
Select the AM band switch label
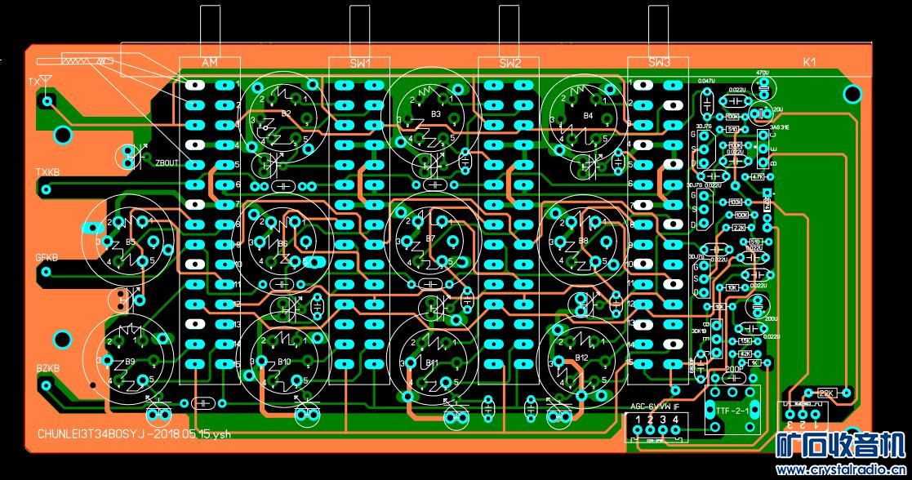[x=209, y=62]
